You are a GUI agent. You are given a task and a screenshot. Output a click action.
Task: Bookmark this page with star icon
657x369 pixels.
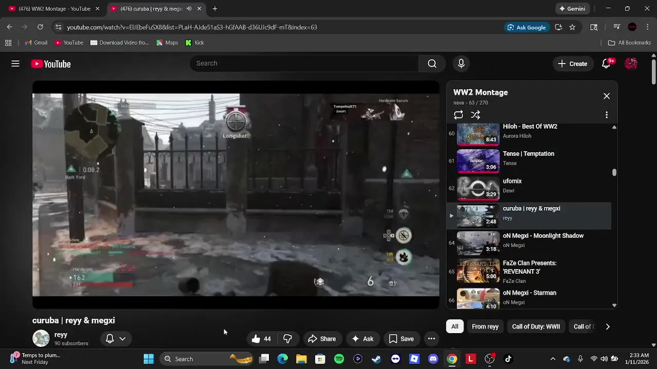(572, 27)
